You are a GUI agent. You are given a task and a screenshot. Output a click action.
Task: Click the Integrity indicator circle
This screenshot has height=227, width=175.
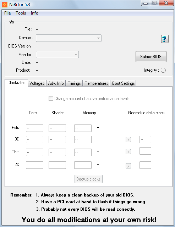(x=163, y=70)
